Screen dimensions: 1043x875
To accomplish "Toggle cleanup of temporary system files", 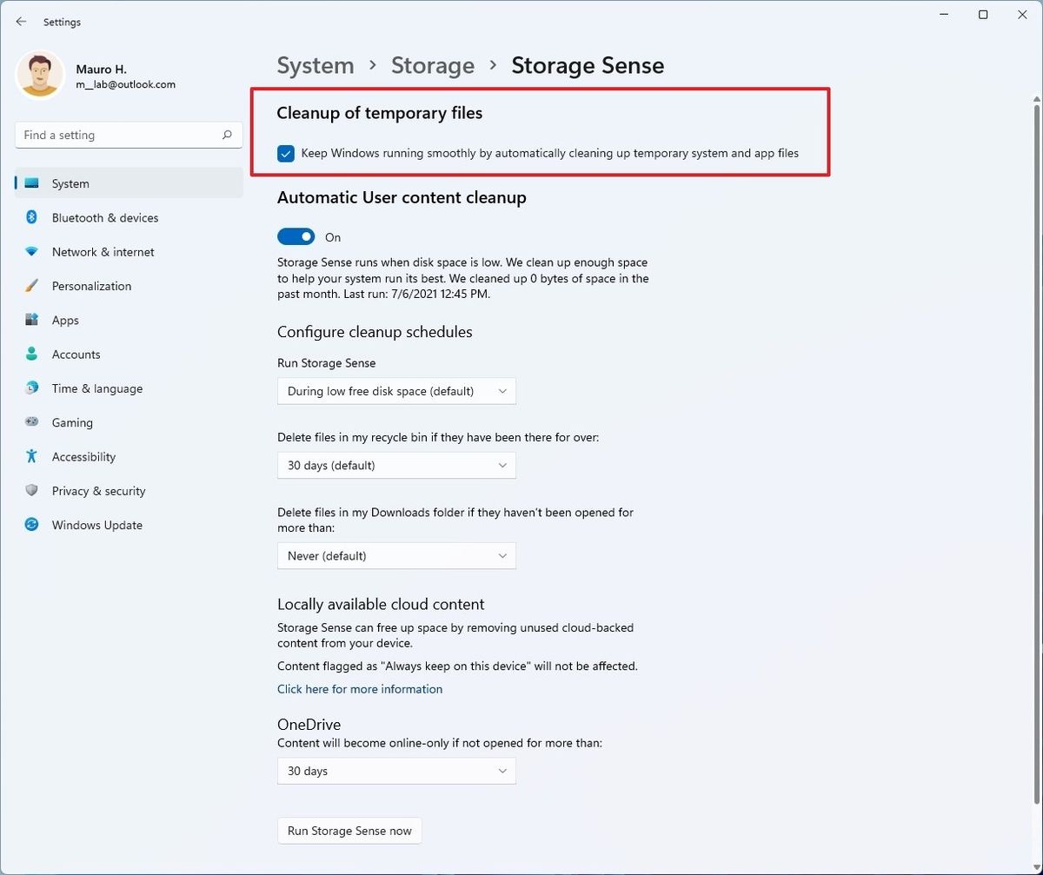I will (286, 153).
